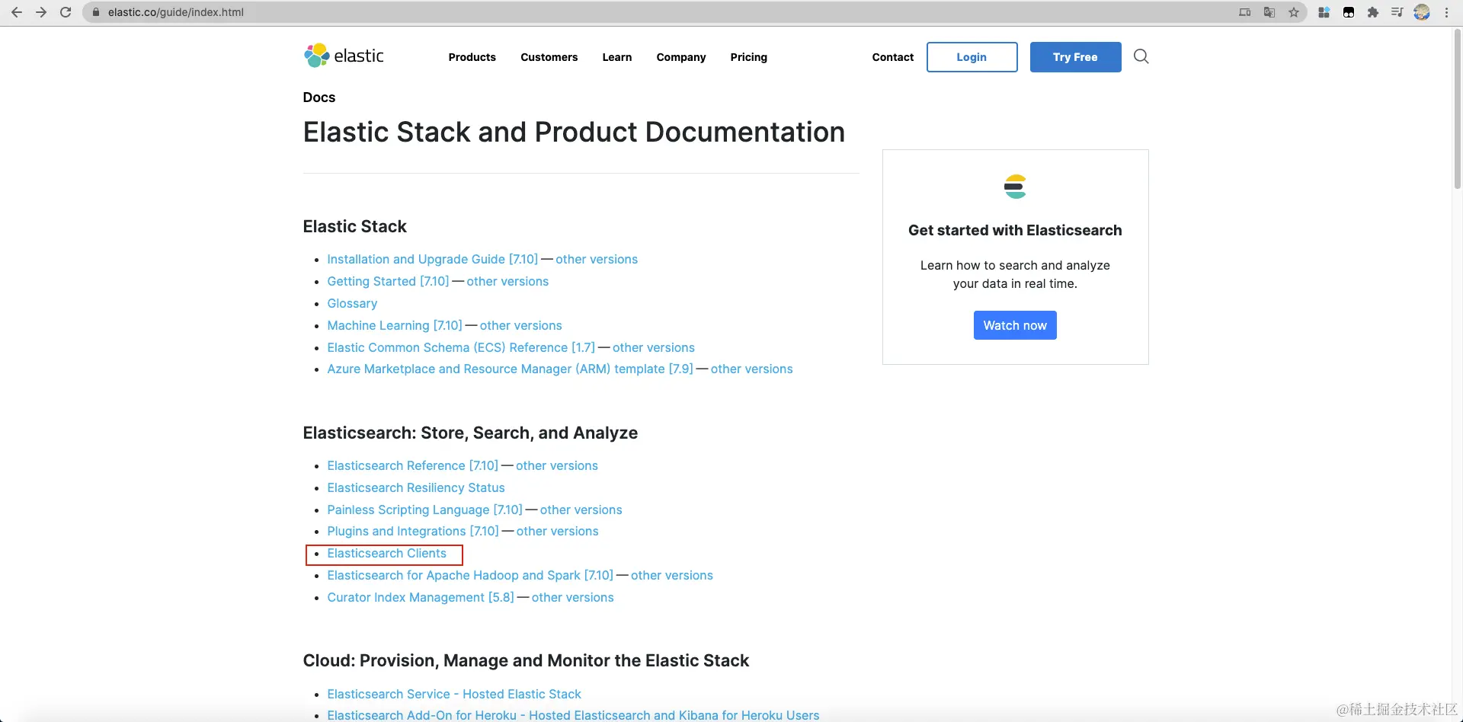The height and width of the screenshot is (722, 1463).
Task: Select the Pricing navigation item
Action: coord(748,57)
